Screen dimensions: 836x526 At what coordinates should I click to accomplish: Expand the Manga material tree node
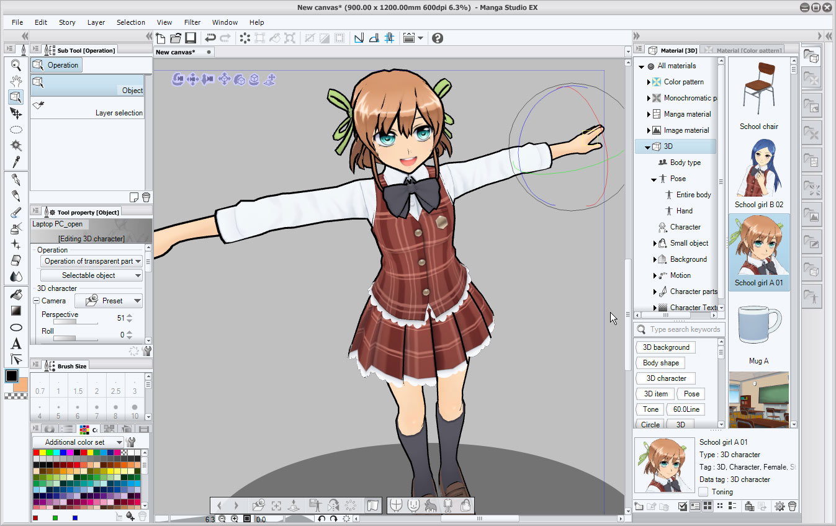click(649, 114)
